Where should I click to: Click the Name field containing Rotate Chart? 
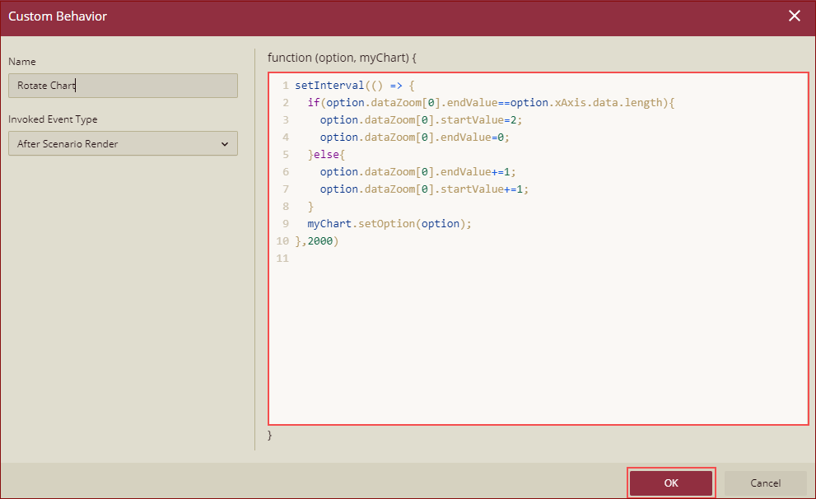tap(123, 86)
